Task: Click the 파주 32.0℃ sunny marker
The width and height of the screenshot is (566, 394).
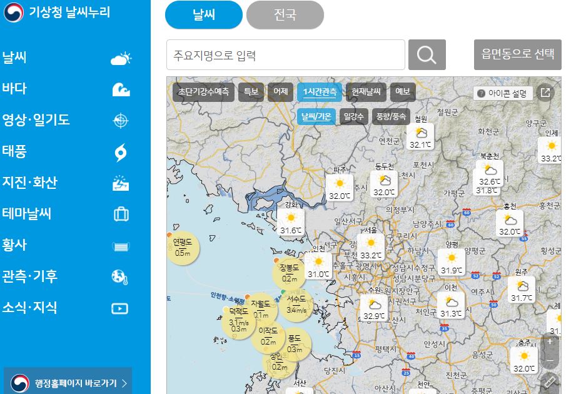Action: point(340,188)
